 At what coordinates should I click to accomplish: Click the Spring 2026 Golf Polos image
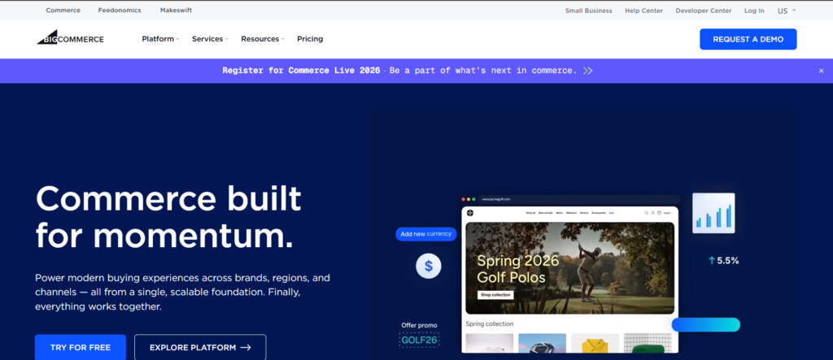(570, 268)
